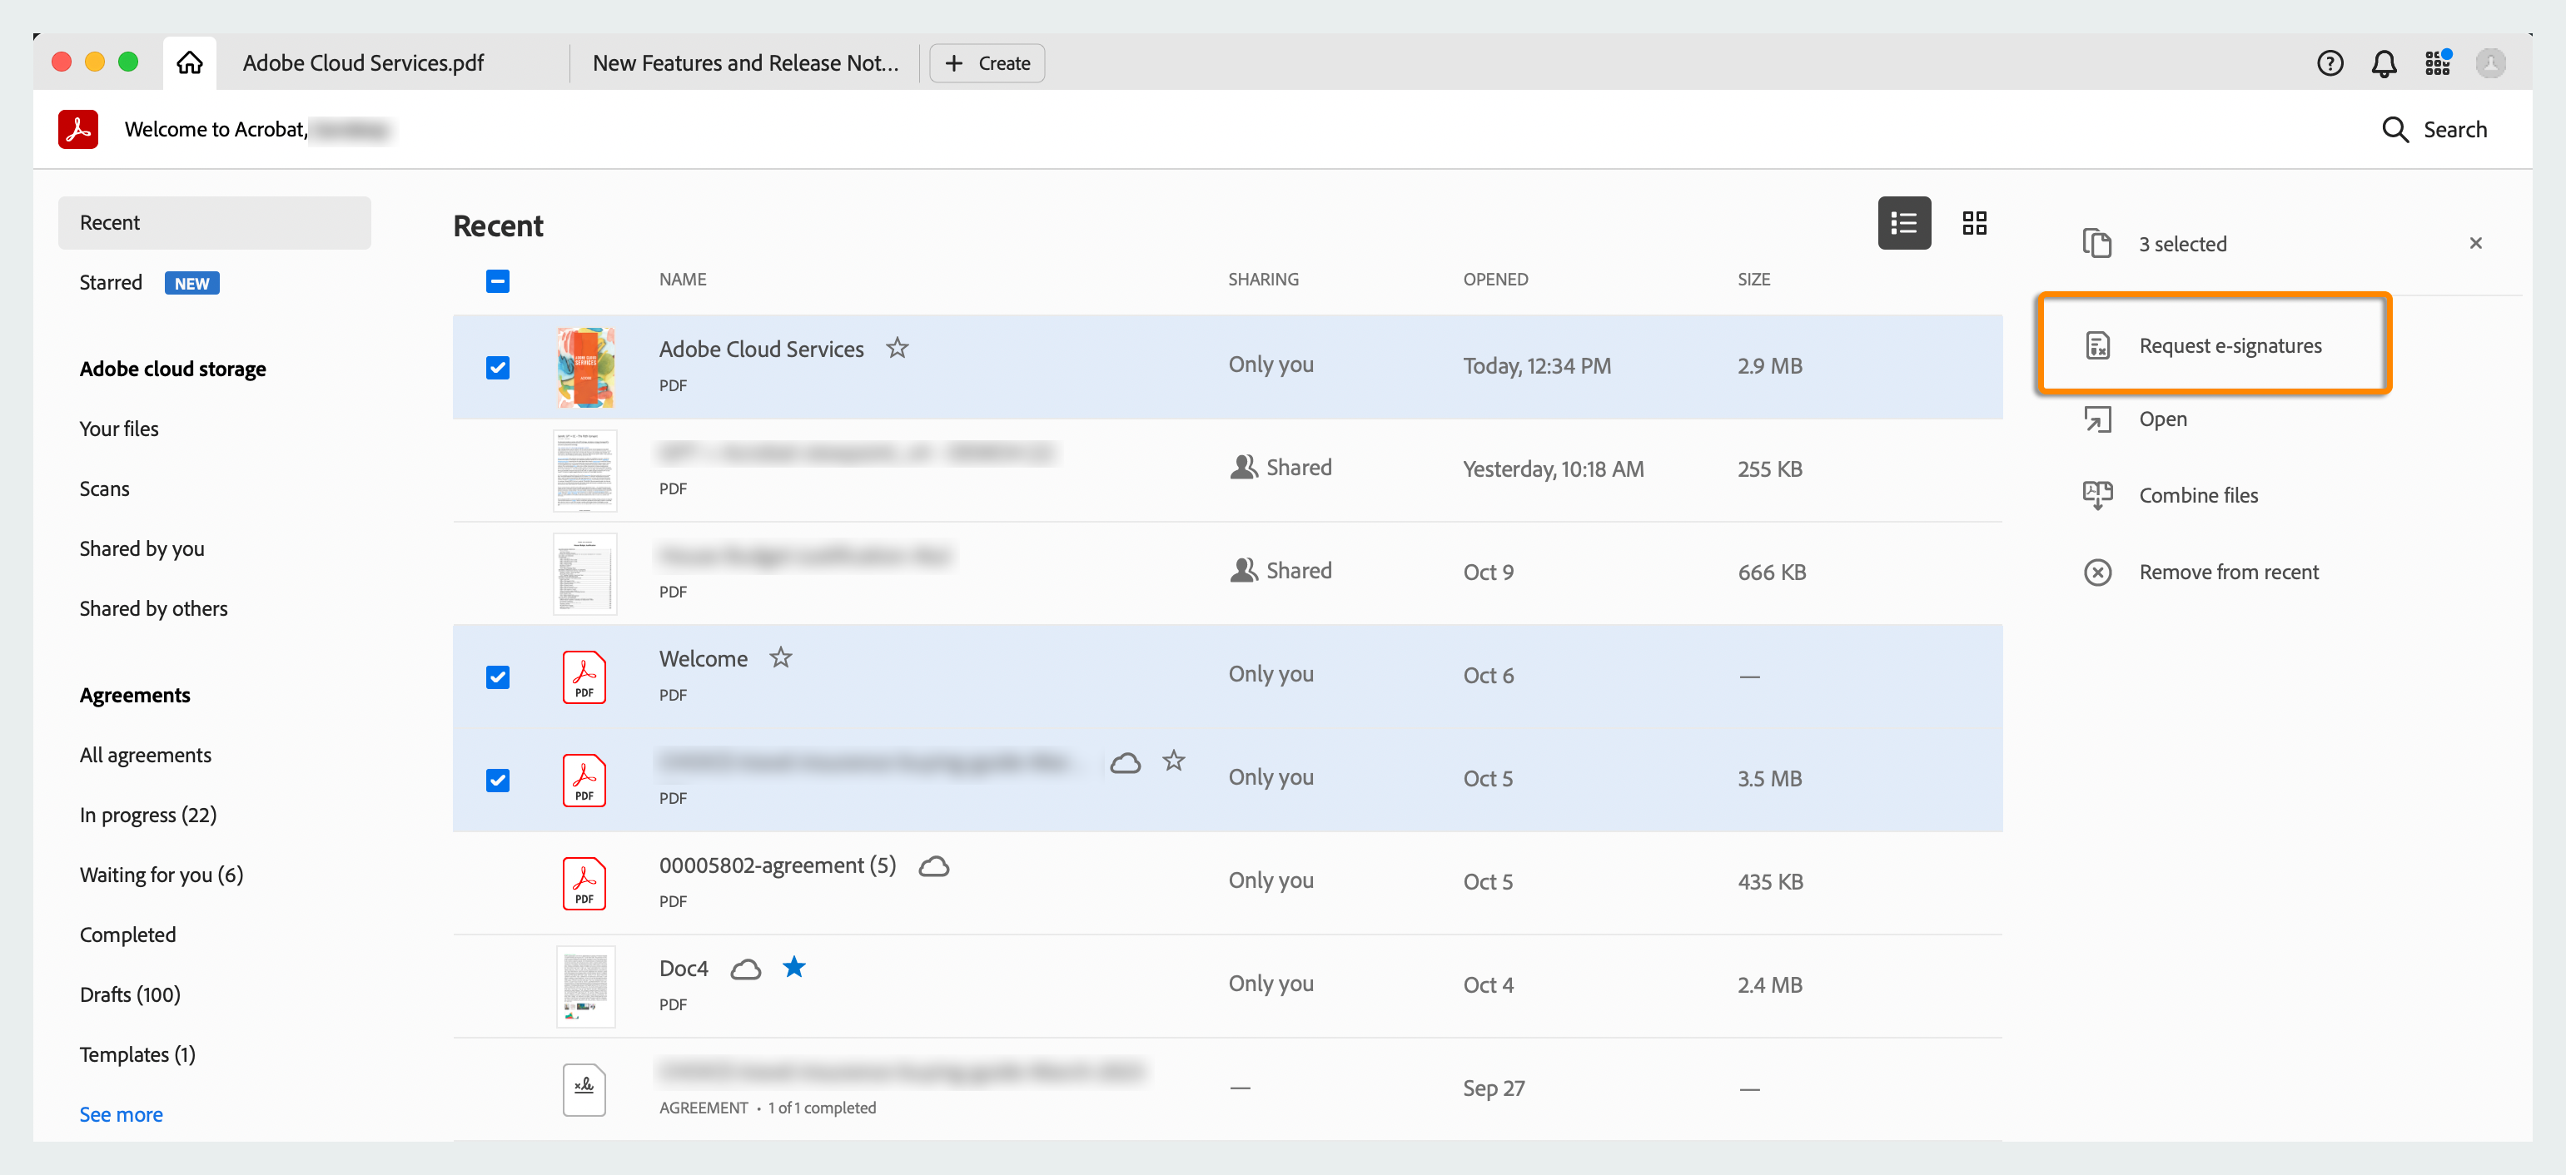Image resolution: width=2566 pixels, height=1175 pixels.
Task: Expand sidebar with See more
Action: coord(121,1114)
